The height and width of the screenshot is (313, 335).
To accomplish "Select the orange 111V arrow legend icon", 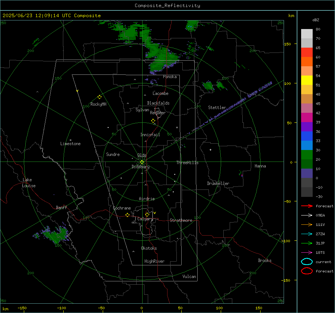I will pyautogui.click(x=307, y=224).
